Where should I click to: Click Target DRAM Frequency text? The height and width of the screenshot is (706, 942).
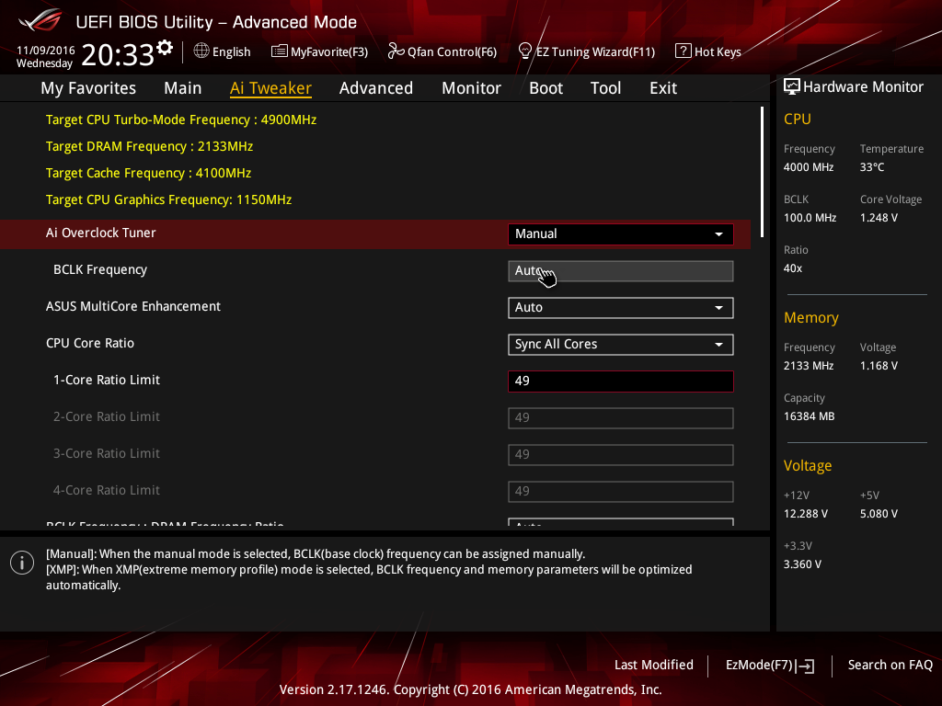pos(150,146)
